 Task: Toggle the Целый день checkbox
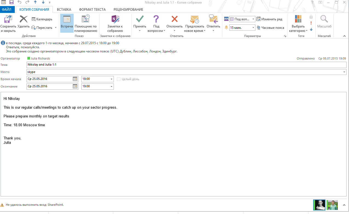(119, 79)
